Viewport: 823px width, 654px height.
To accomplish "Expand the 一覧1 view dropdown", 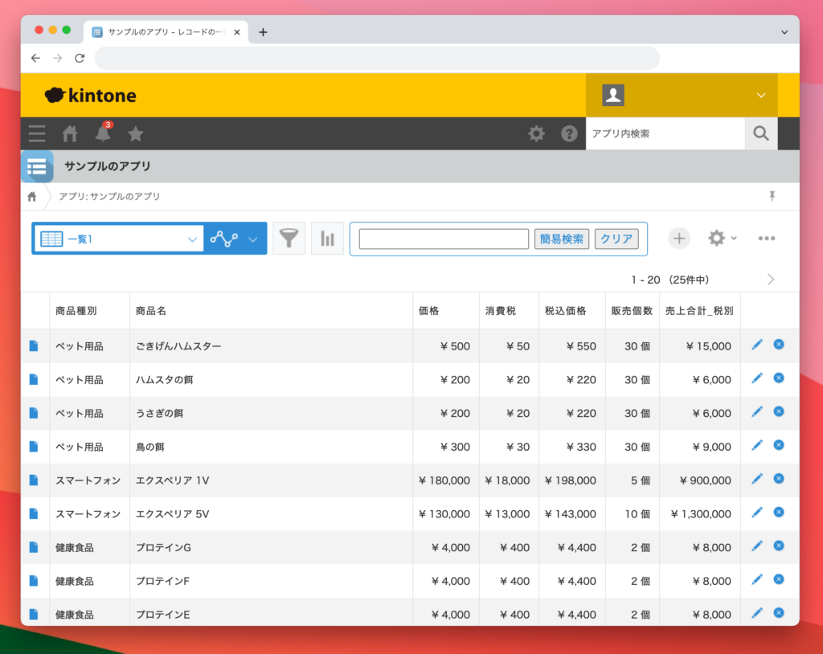I will pyautogui.click(x=192, y=239).
